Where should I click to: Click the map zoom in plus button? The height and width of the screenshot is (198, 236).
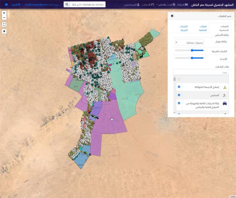pyautogui.click(x=4, y=13)
